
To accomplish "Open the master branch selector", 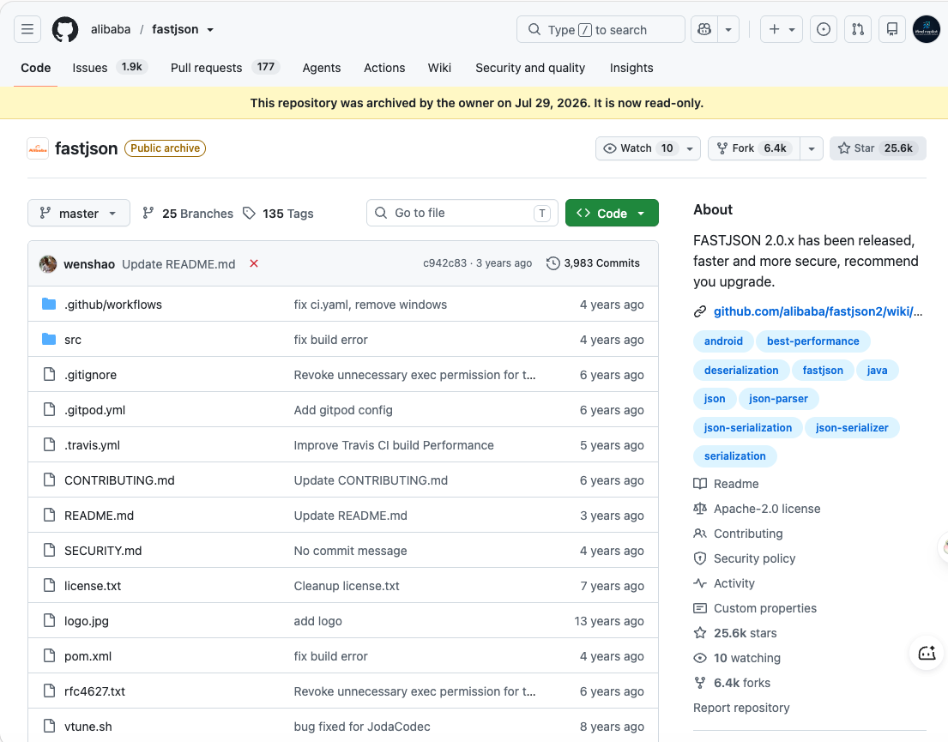I will click(x=79, y=213).
